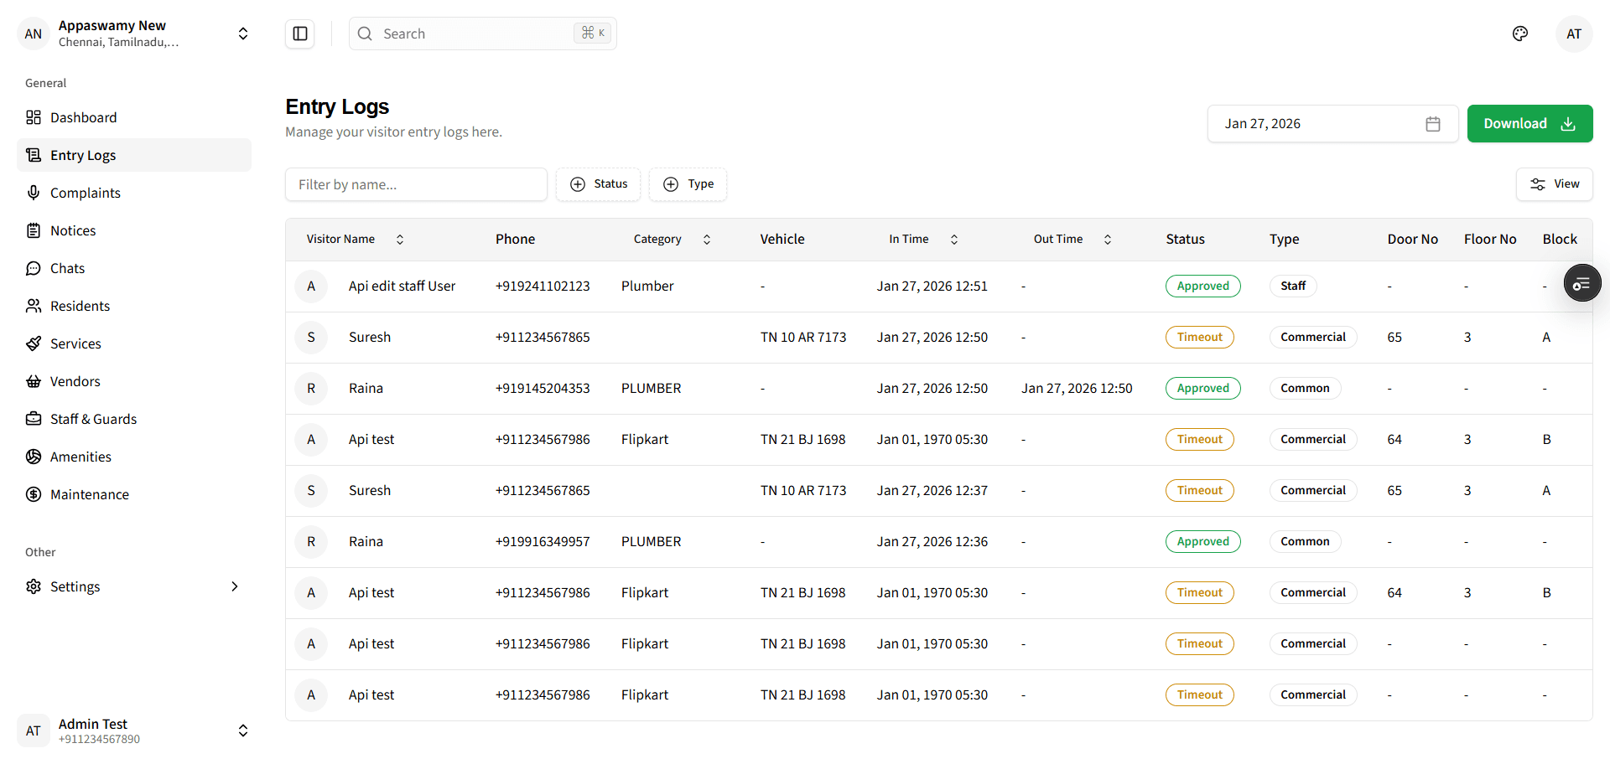Expand the Settings menu chevron
This screenshot has width=1610, height=764.
(x=235, y=586)
